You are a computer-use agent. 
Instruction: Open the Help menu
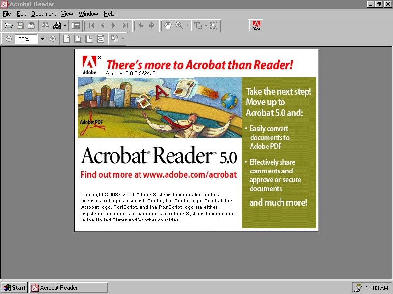[109, 14]
